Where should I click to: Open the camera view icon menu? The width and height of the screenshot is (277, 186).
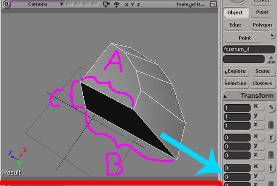coord(106,4)
